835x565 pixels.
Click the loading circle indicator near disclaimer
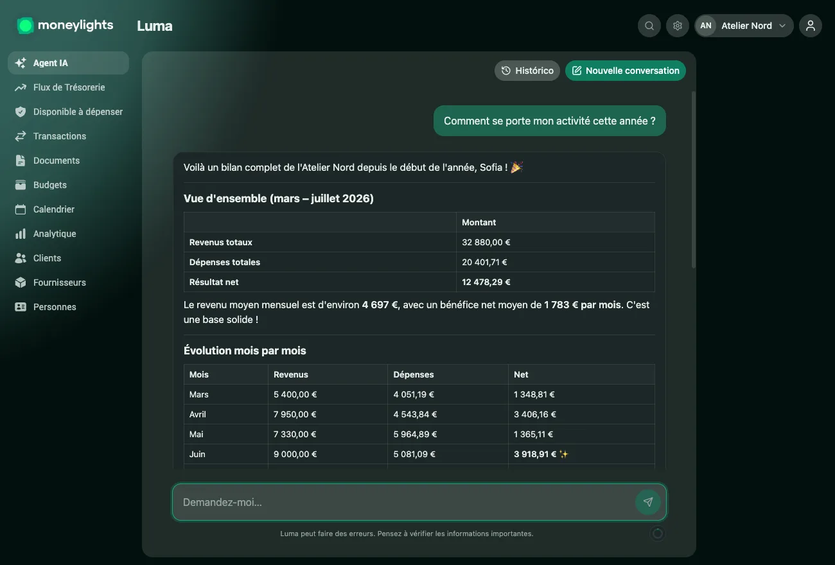[657, 534]
